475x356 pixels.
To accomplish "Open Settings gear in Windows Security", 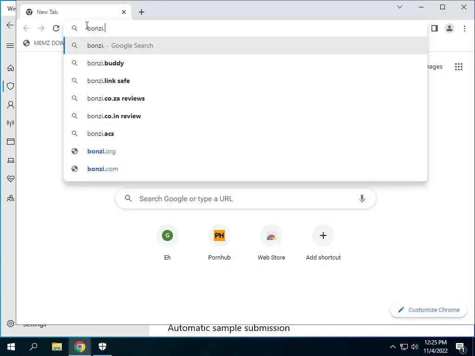I will click(x=11, y=324).
